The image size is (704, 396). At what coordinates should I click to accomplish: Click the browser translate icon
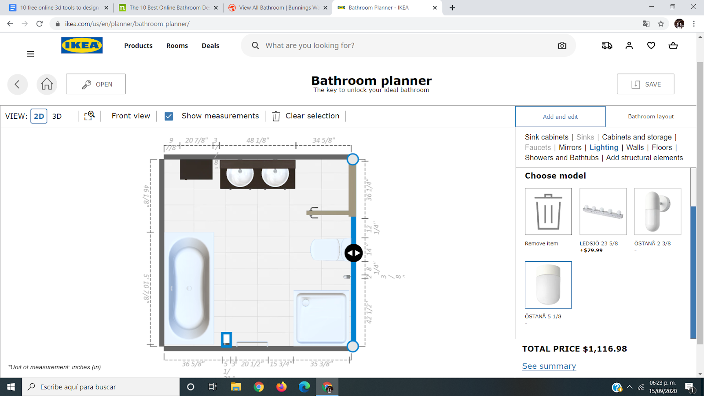click(646, 24)
